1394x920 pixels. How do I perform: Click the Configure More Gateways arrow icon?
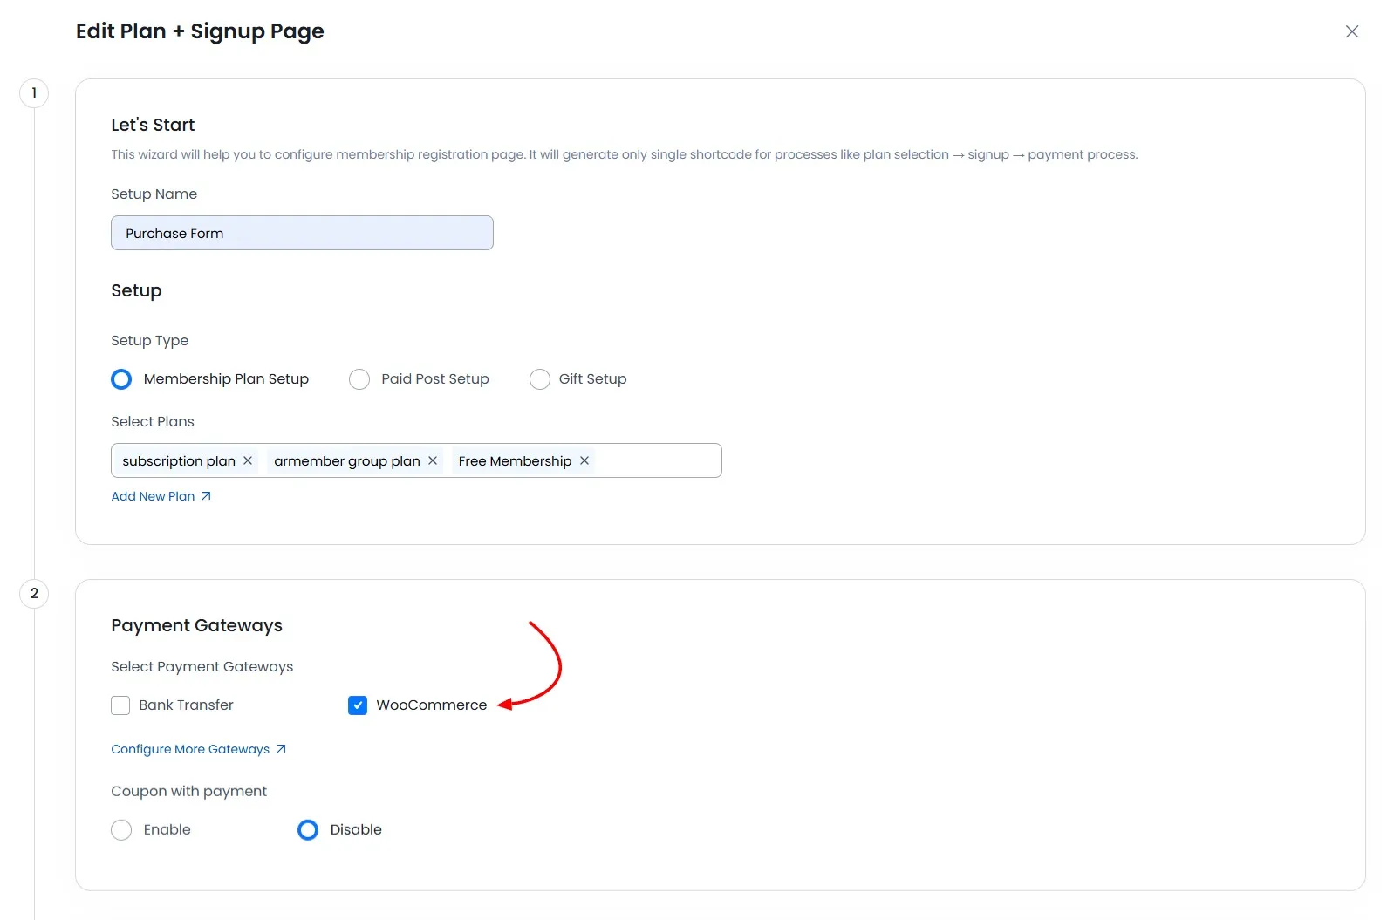pos(281,749)
